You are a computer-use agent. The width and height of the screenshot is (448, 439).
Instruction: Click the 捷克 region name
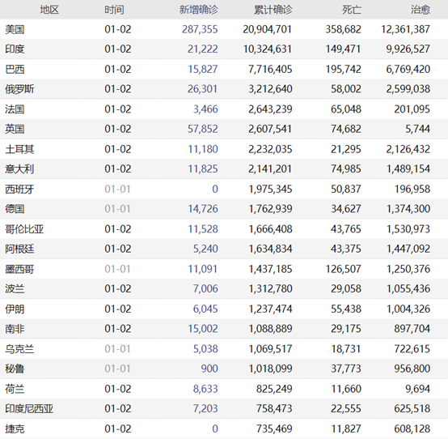click(x=15, y=429)
